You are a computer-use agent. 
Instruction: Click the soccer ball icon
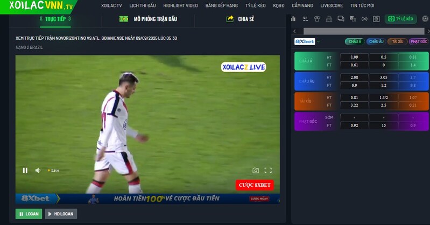click(x=425, y=19)
